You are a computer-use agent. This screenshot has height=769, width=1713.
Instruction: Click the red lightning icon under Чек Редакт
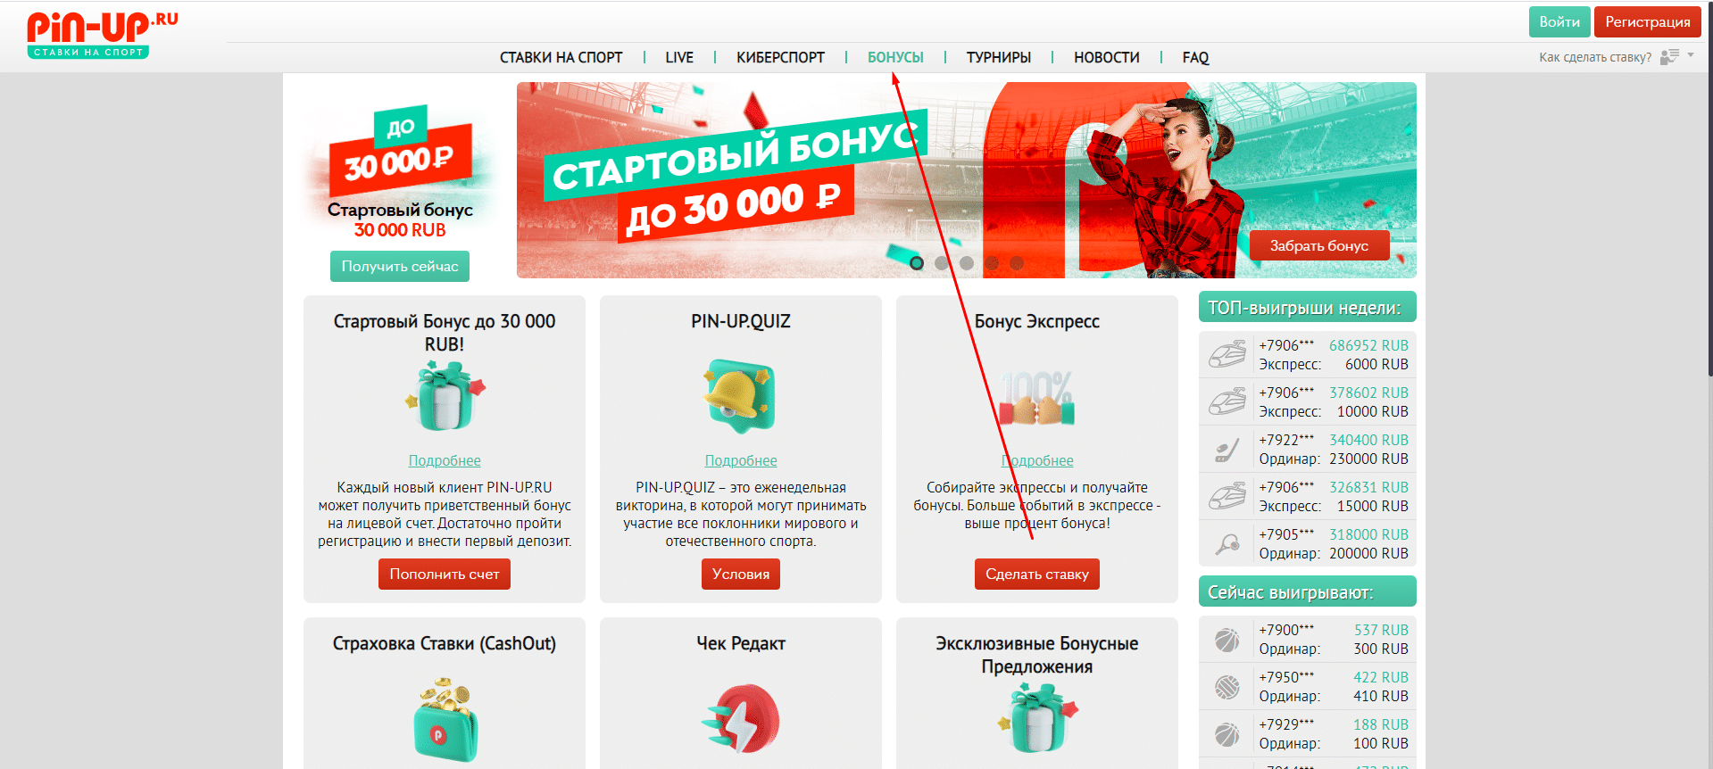click(740, 719)
